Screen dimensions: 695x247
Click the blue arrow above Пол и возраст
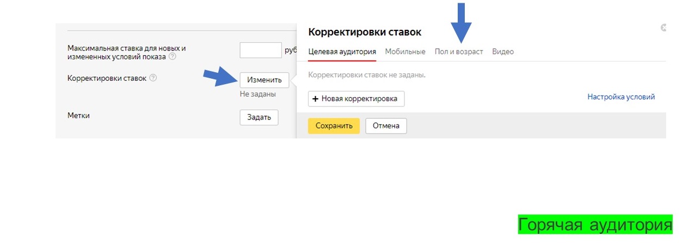(x=460, y=22)
